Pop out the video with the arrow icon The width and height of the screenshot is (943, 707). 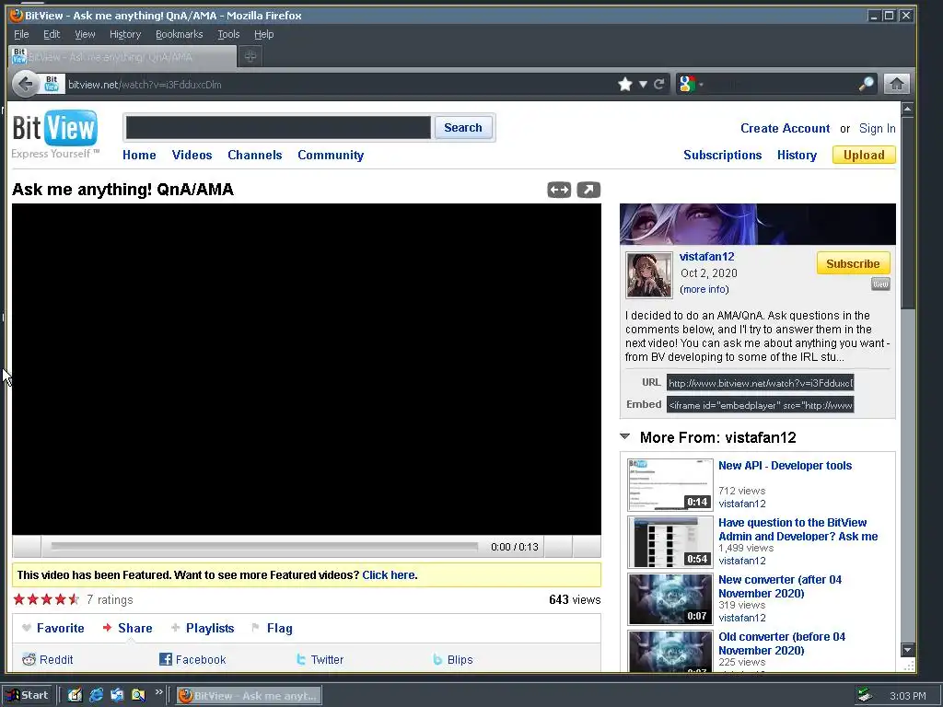(588, 190)
